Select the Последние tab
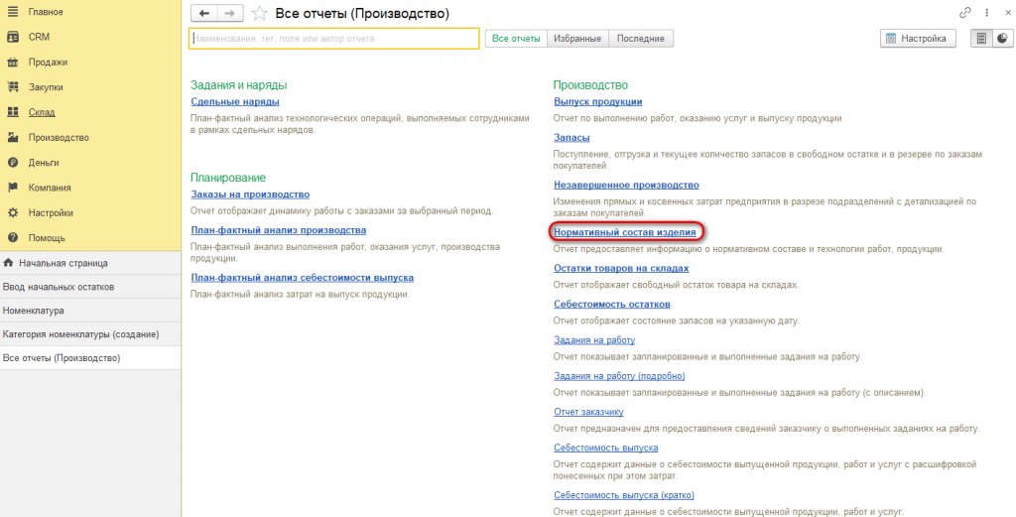 (x=641, y=39)
